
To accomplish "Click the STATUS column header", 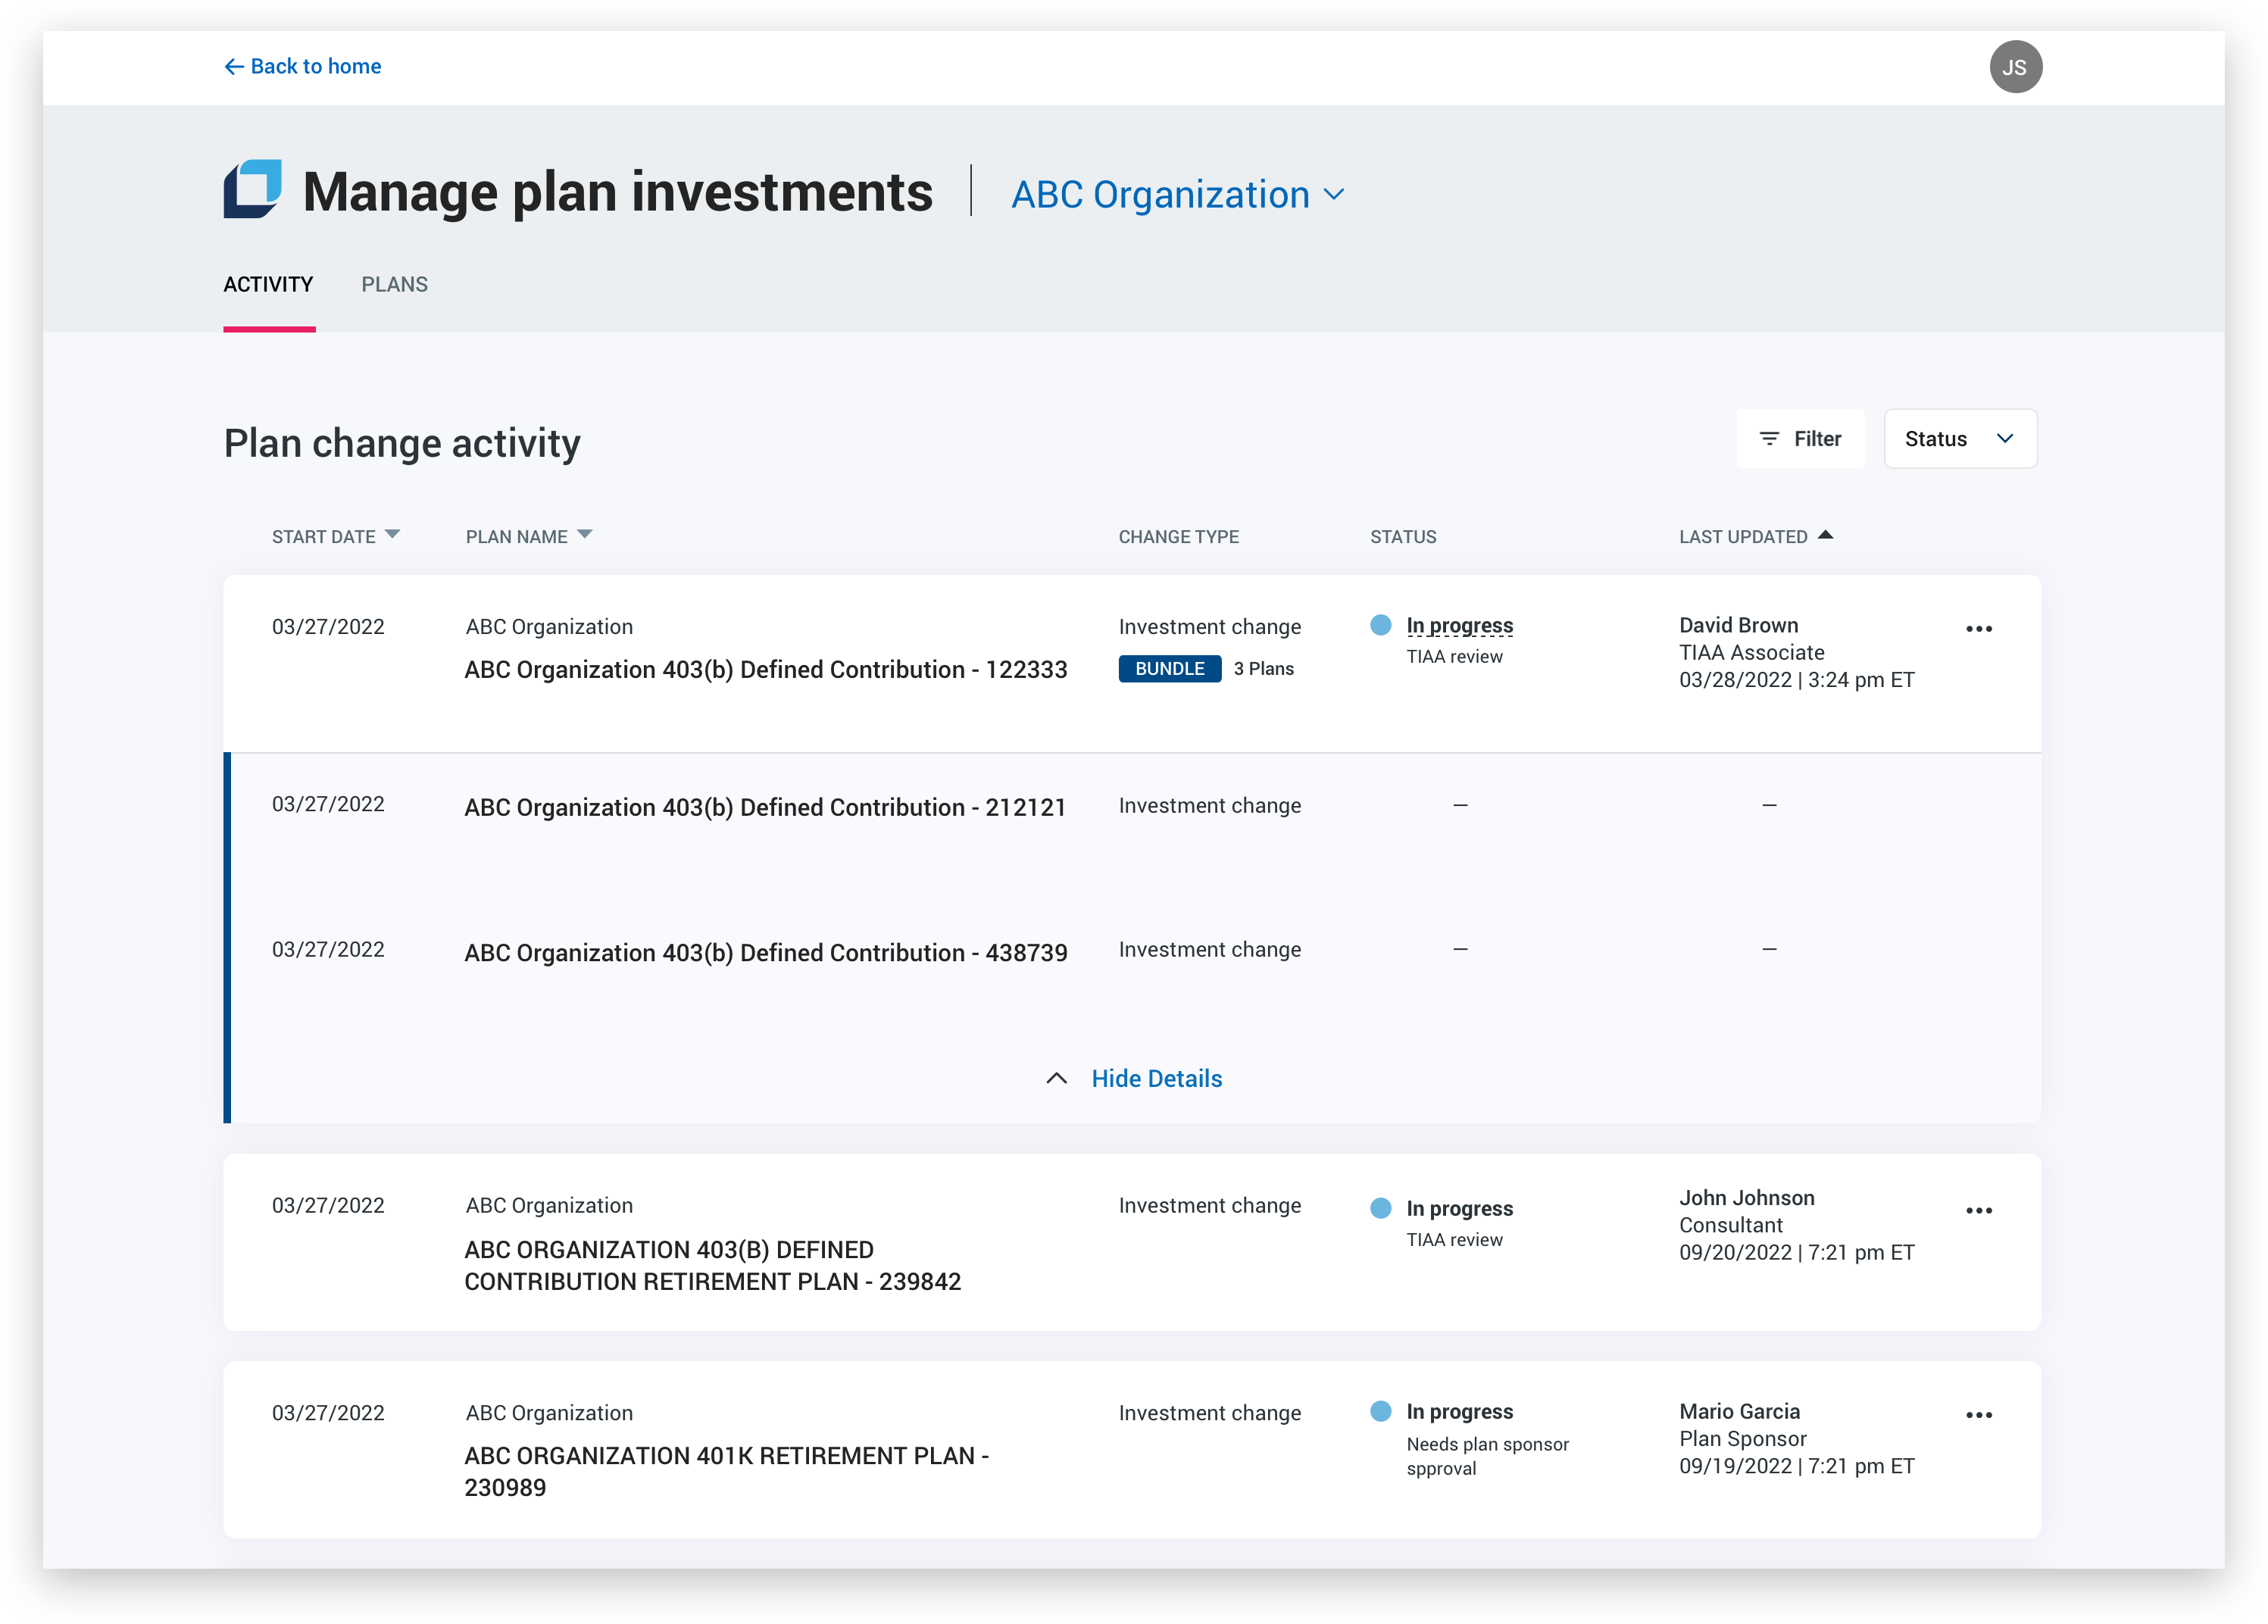I will (x=1403, y=537).
